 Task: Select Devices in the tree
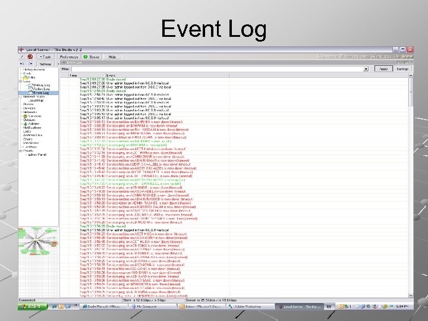[x=29, y=108]
